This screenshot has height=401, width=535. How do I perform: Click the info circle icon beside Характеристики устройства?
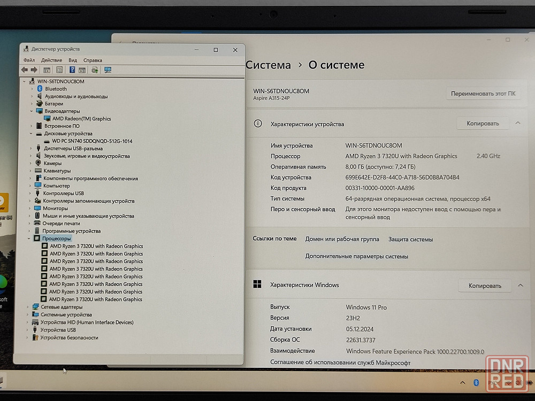[x=258, y=124]
